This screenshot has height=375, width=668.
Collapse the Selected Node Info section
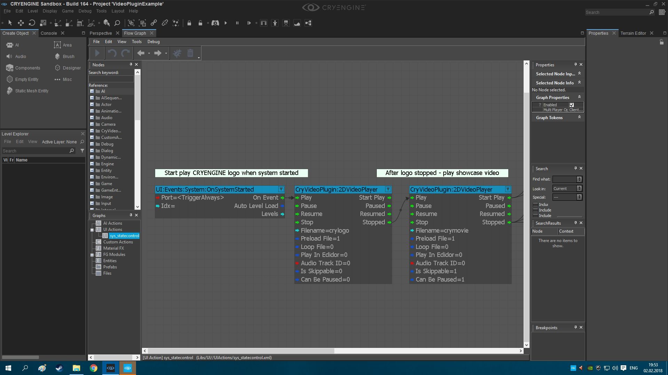click(x=579, y=83)
